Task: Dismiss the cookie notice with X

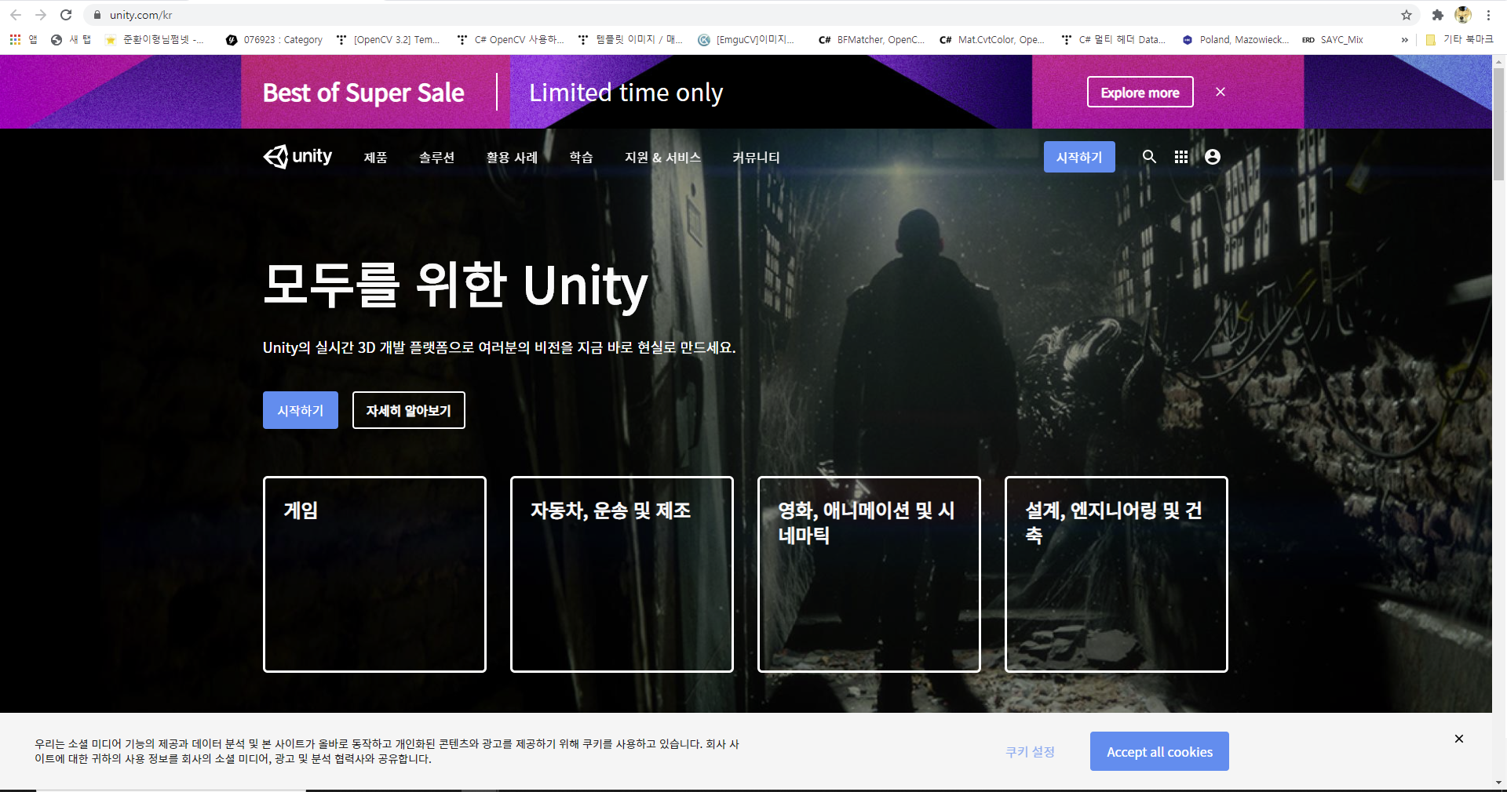Action: [1458, 739]
